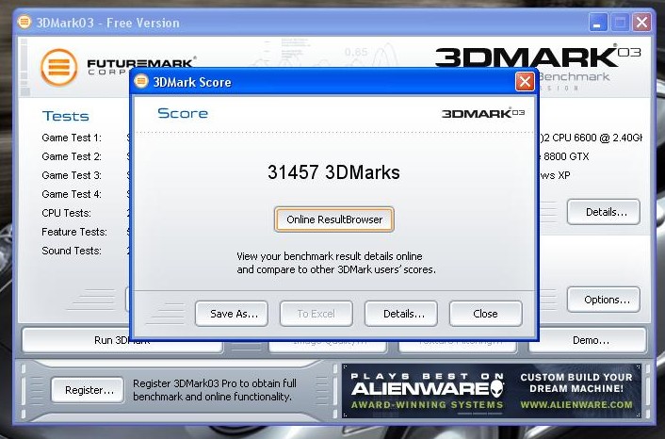Click Save As in score dialog
This screenshot has width=665, height=439.
coord(232,314)
